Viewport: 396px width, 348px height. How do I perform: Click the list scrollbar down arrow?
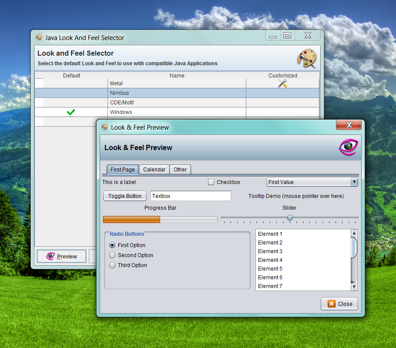(x=354, y=287)
